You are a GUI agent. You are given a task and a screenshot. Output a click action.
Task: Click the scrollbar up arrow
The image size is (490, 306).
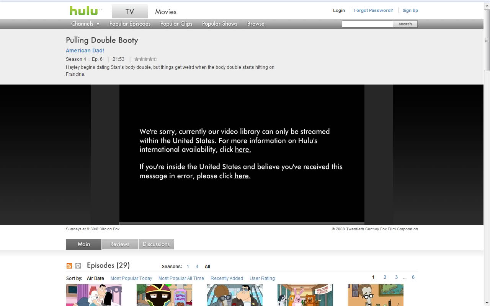click(x=487, y=6)
